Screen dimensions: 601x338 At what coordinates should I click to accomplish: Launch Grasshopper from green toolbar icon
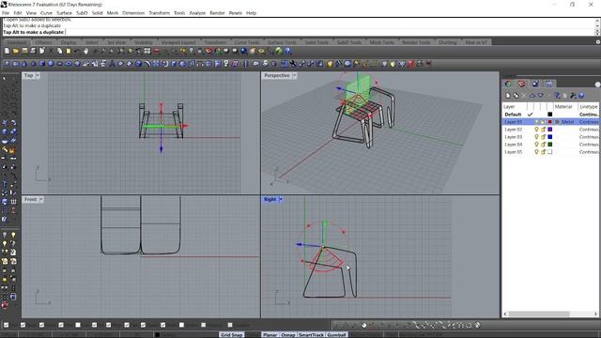click(279, 51)
